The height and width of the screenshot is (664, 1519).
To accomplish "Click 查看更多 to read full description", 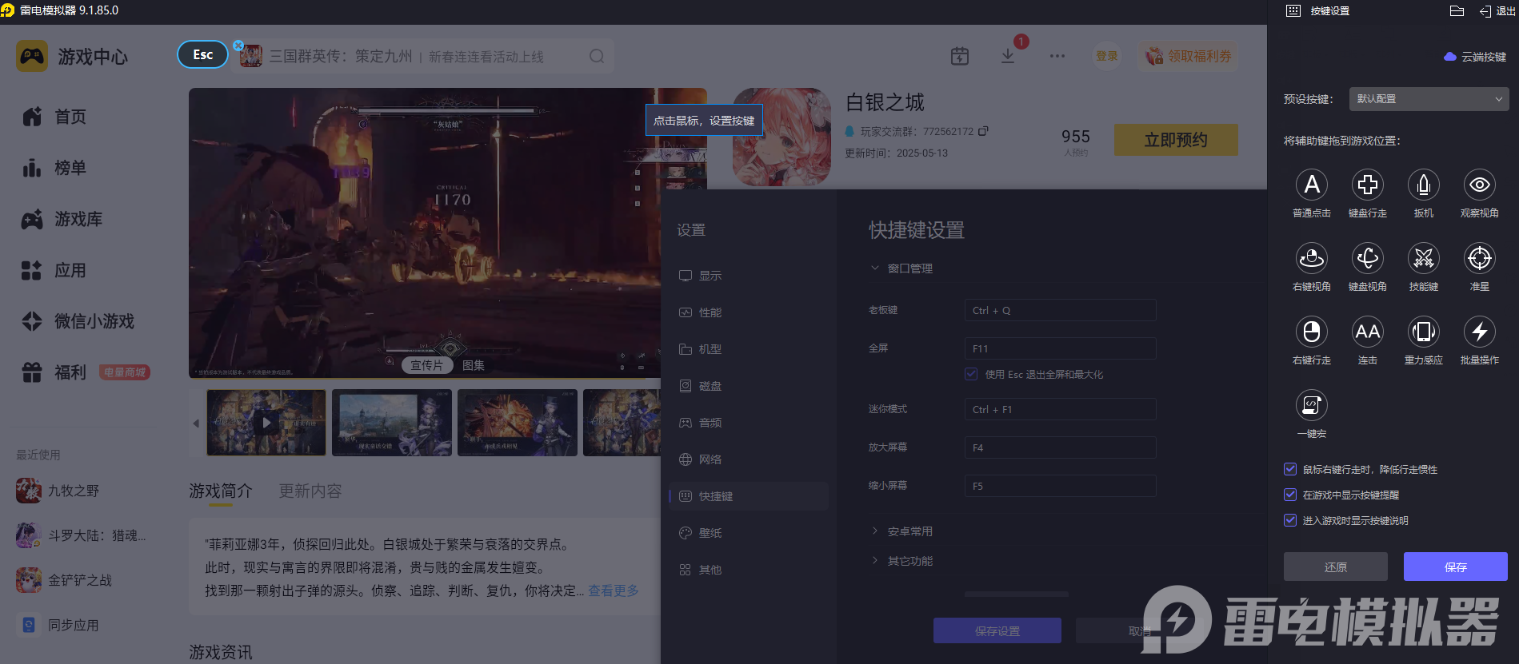I will pyautogui.click(x=614, y=590).
